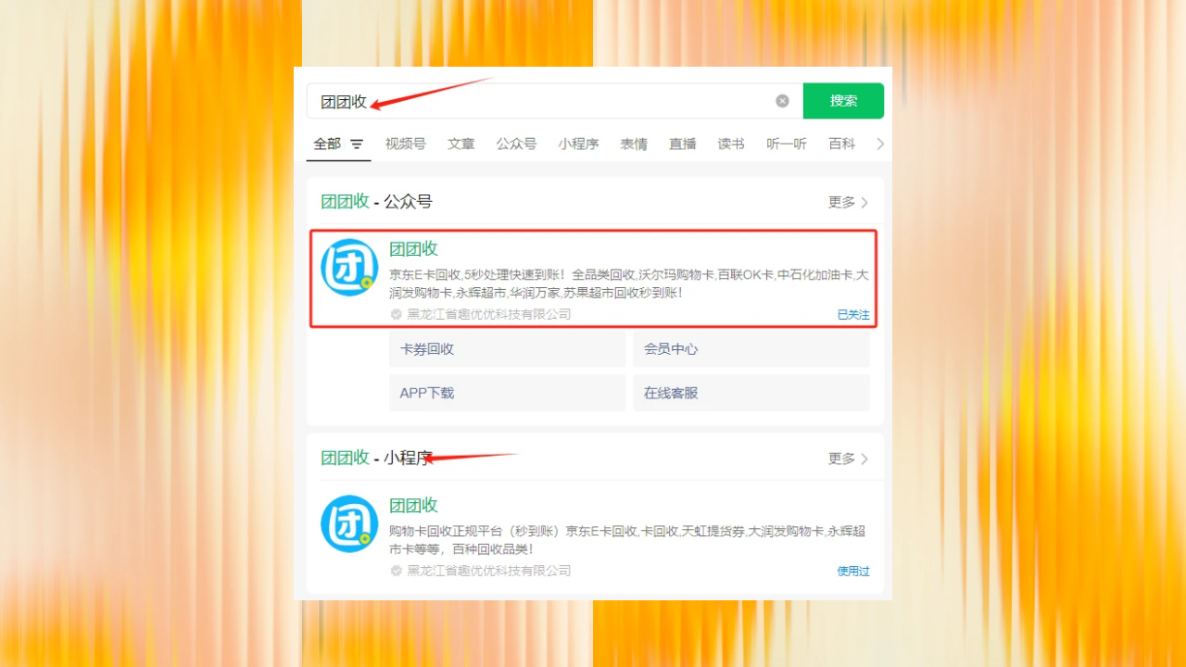Switch to the 表情 tab
Image resolution: width=1186 pixels, height=667 pixels.
point(634,144)
